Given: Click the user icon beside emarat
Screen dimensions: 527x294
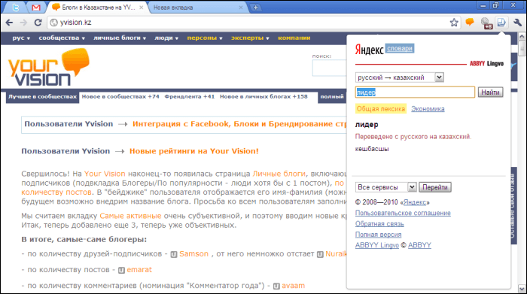Looking at the screenshot, I should [x=121, y=271].
